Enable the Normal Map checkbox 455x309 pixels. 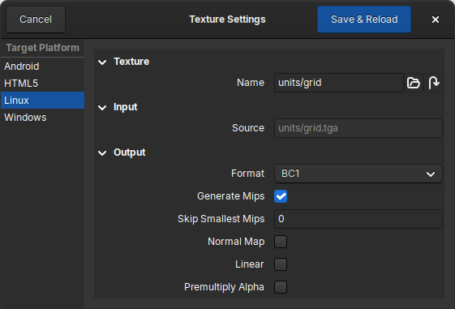281,242
